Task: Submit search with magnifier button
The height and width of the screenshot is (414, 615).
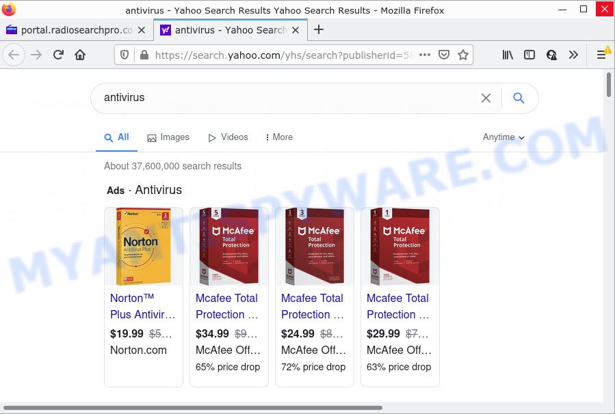Action: (x=519, y=98)
